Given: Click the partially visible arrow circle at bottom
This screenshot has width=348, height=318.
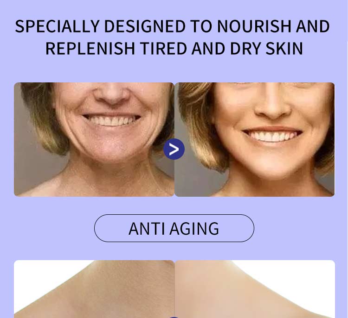Looking at the screenshot, I should pyautogui.click(x=174, y=317).
